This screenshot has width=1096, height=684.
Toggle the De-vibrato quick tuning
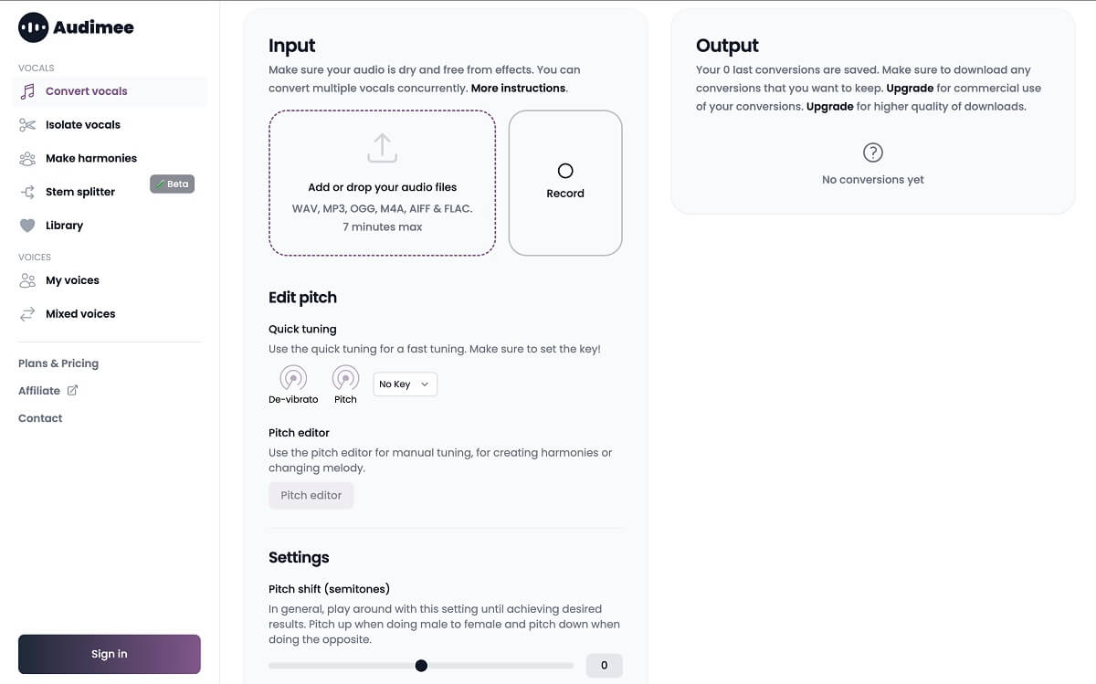click(x=293, y=377)
